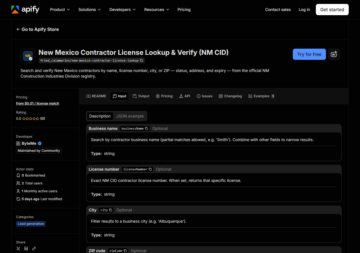The image size is (360, 253).
Task: Click the 'ZIP code' field heading
Action: 97,251
